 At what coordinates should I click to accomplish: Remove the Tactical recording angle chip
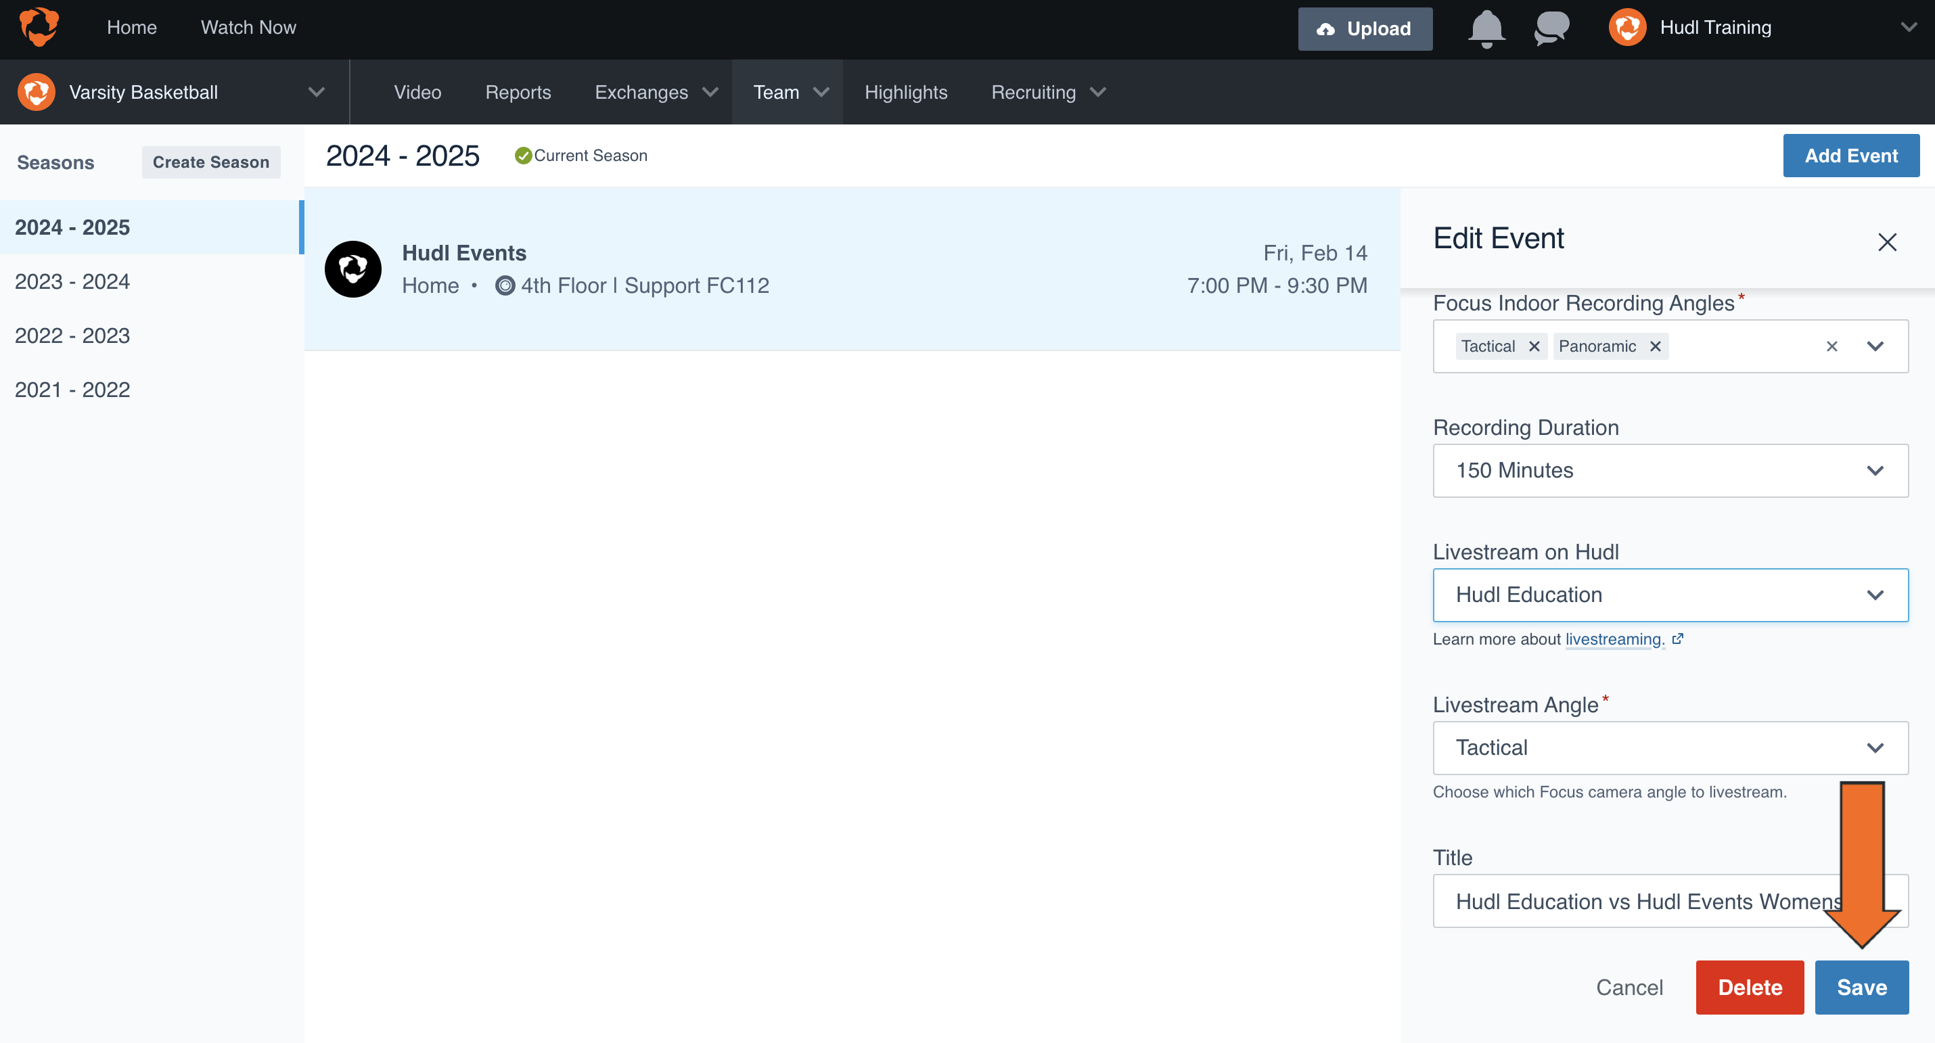1534,346
